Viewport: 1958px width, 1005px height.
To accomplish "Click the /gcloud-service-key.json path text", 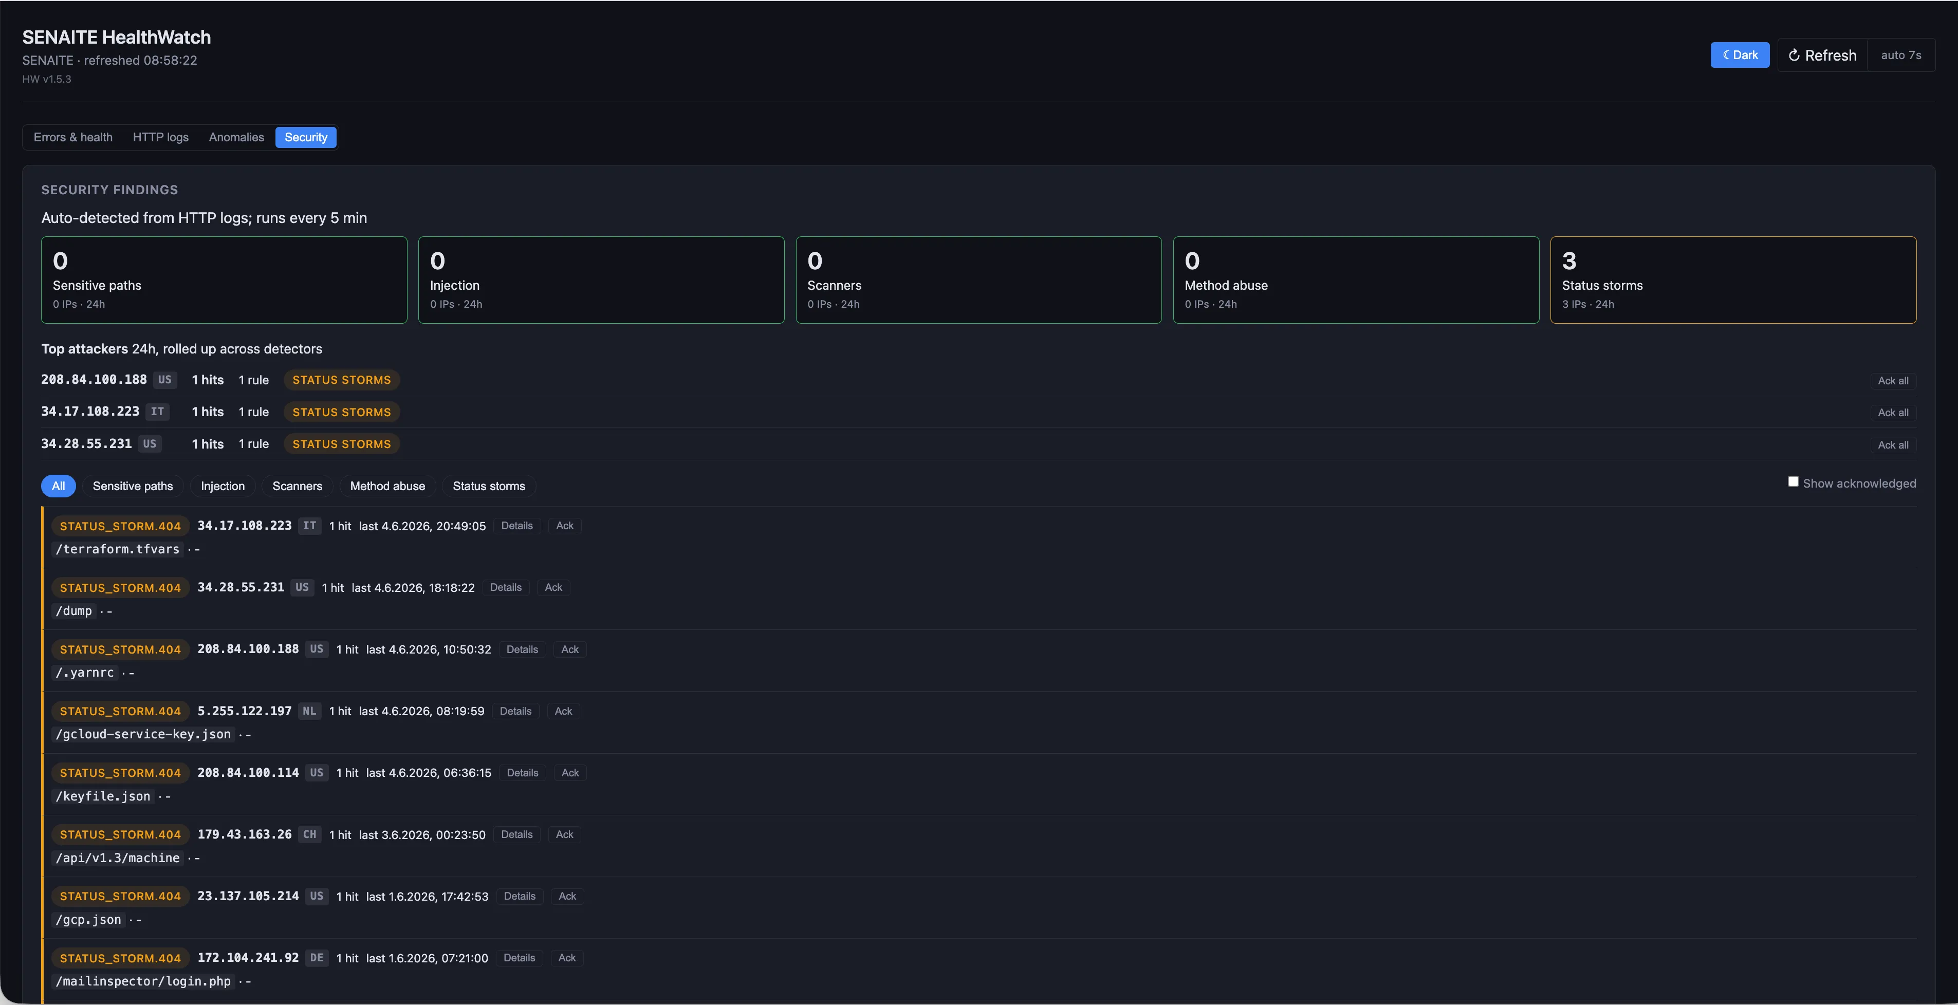I will (x=143, y=734).
